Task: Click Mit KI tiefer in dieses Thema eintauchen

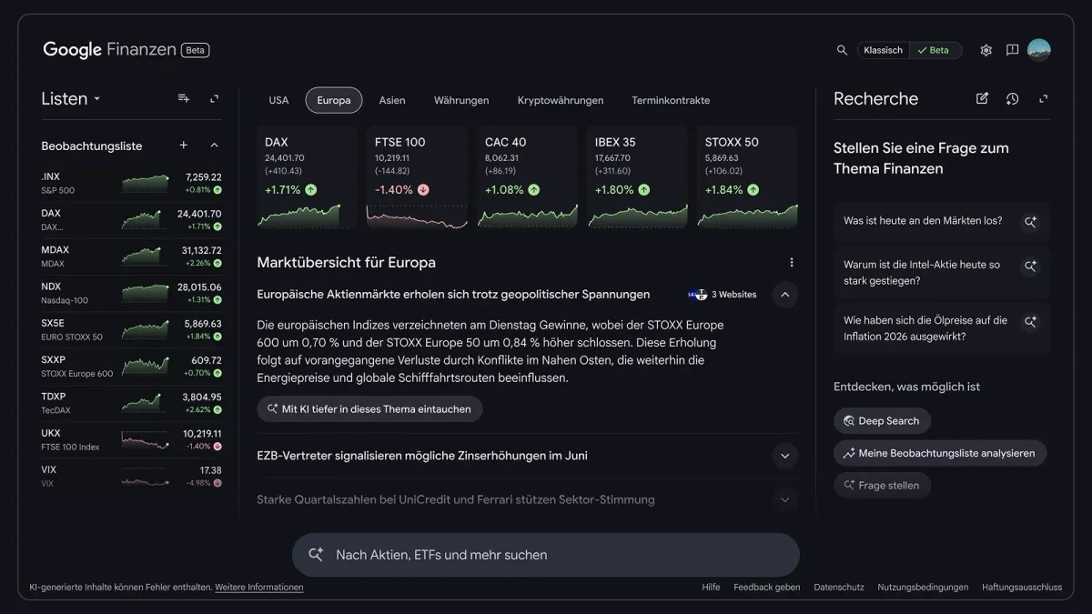Action: tap(369, 409)
